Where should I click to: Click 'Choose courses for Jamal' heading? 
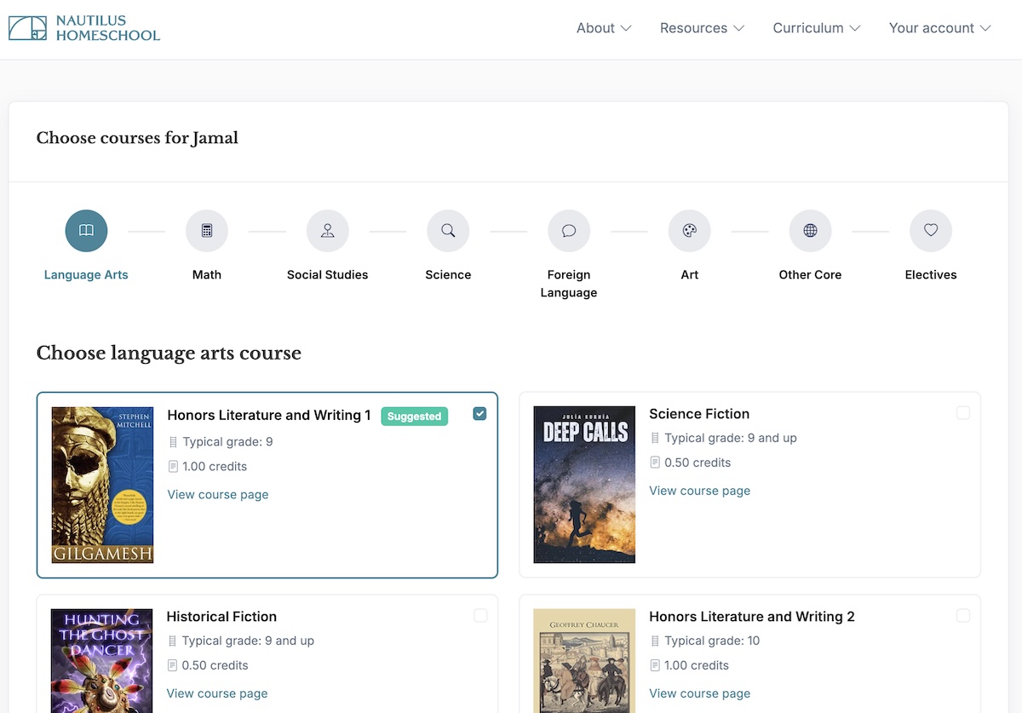[137, 138]
